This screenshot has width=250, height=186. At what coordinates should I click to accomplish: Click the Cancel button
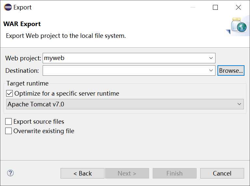222,173
